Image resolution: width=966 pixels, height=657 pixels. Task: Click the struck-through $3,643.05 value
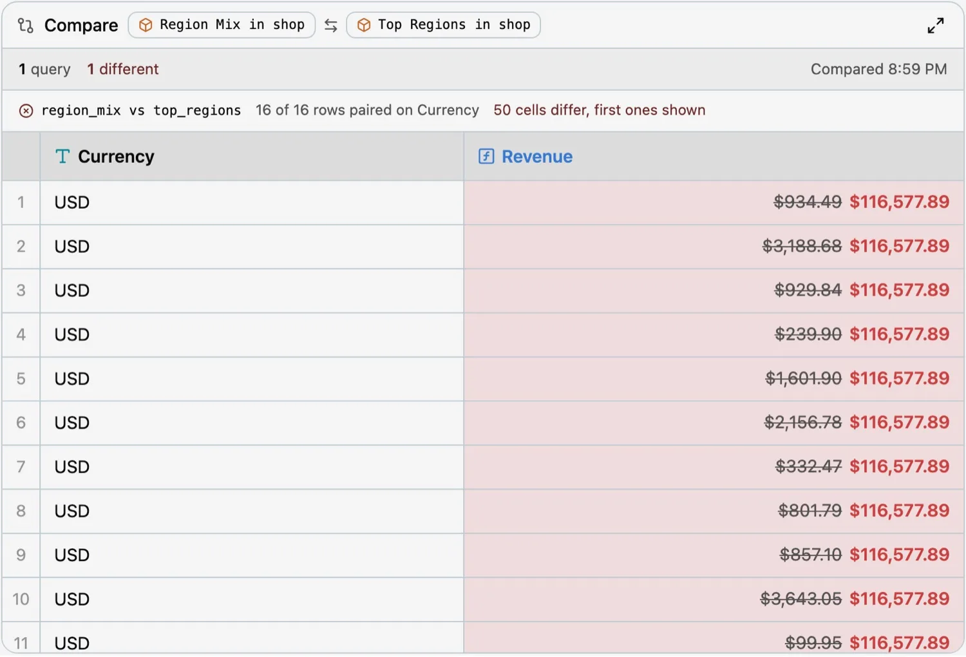coord(801,599)
